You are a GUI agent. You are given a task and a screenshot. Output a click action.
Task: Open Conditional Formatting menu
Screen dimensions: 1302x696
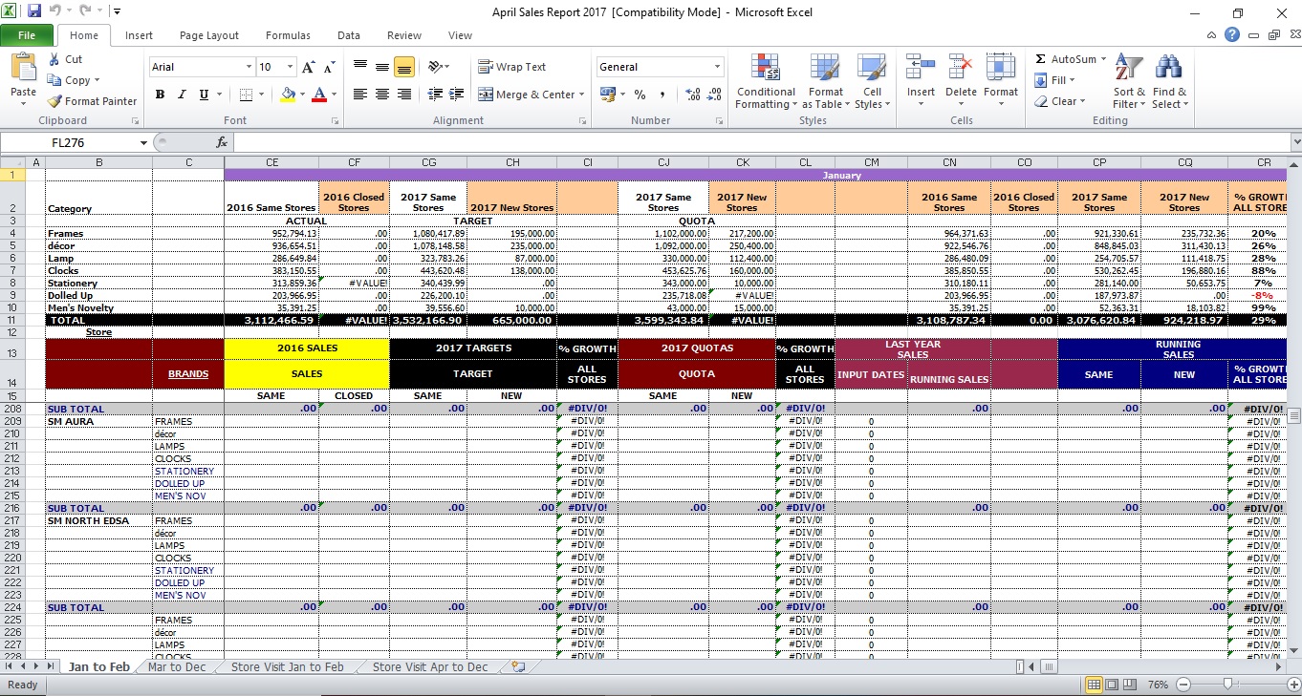click(x=766, y=82)
